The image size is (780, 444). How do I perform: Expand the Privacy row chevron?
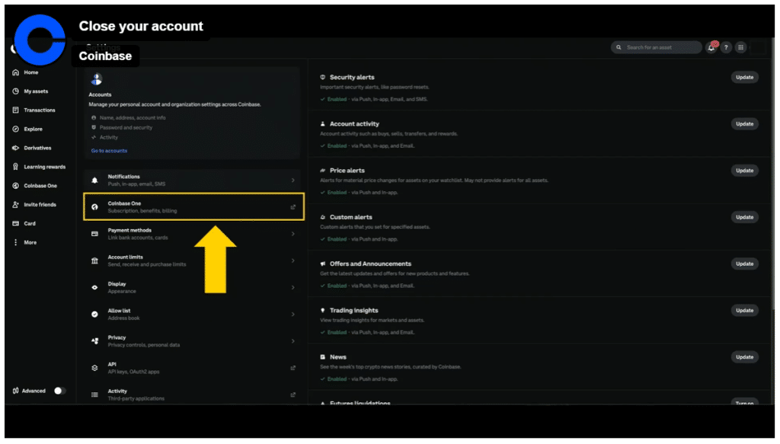click(x=293, y=342)
